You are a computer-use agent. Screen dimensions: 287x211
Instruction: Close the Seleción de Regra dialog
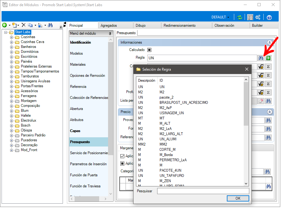tap(247, 69)
